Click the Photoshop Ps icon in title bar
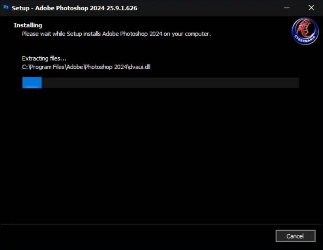 (x=6, y=8)
